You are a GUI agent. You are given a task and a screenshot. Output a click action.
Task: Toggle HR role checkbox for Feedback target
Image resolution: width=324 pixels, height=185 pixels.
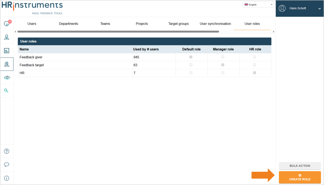255,65
